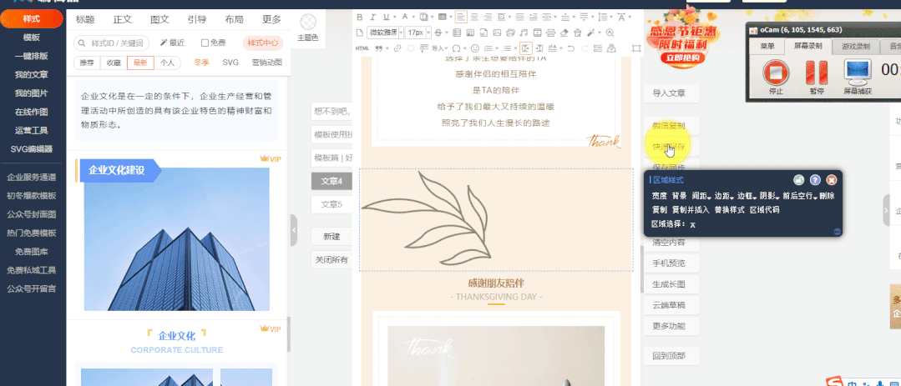Switch to 标题 style tab
The image size is (901, 386).
85,19
